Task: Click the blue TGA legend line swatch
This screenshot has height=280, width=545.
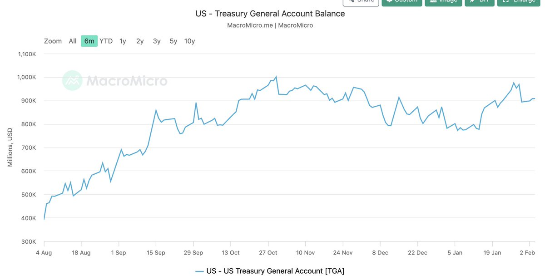Action: click(199, 271)
